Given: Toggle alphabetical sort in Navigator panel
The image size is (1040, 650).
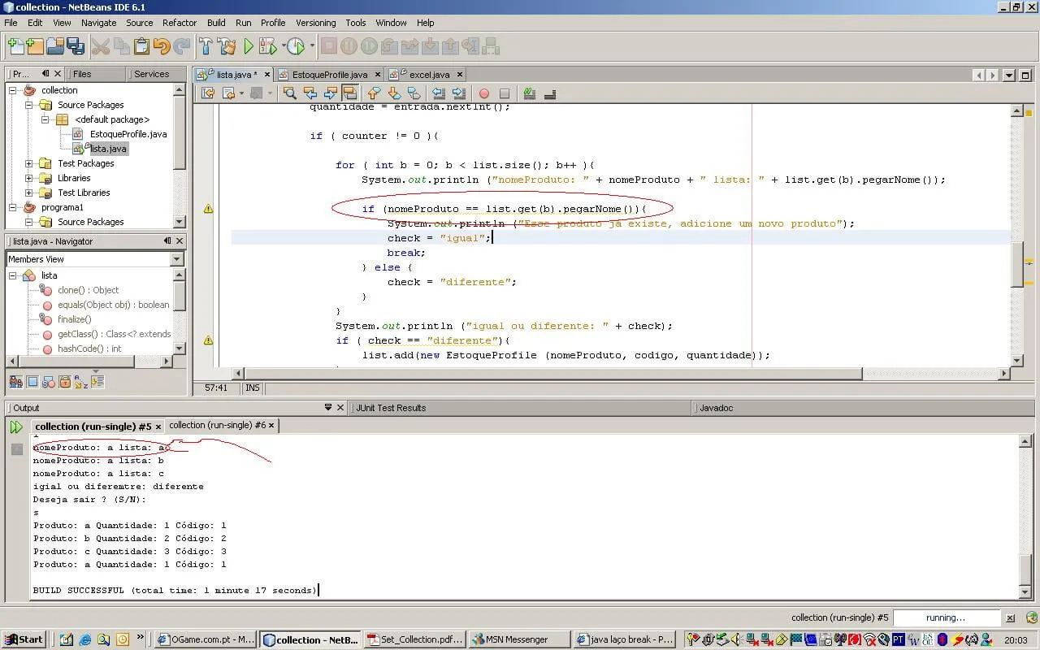Looking at the screenshot, I should coord(80,381).
